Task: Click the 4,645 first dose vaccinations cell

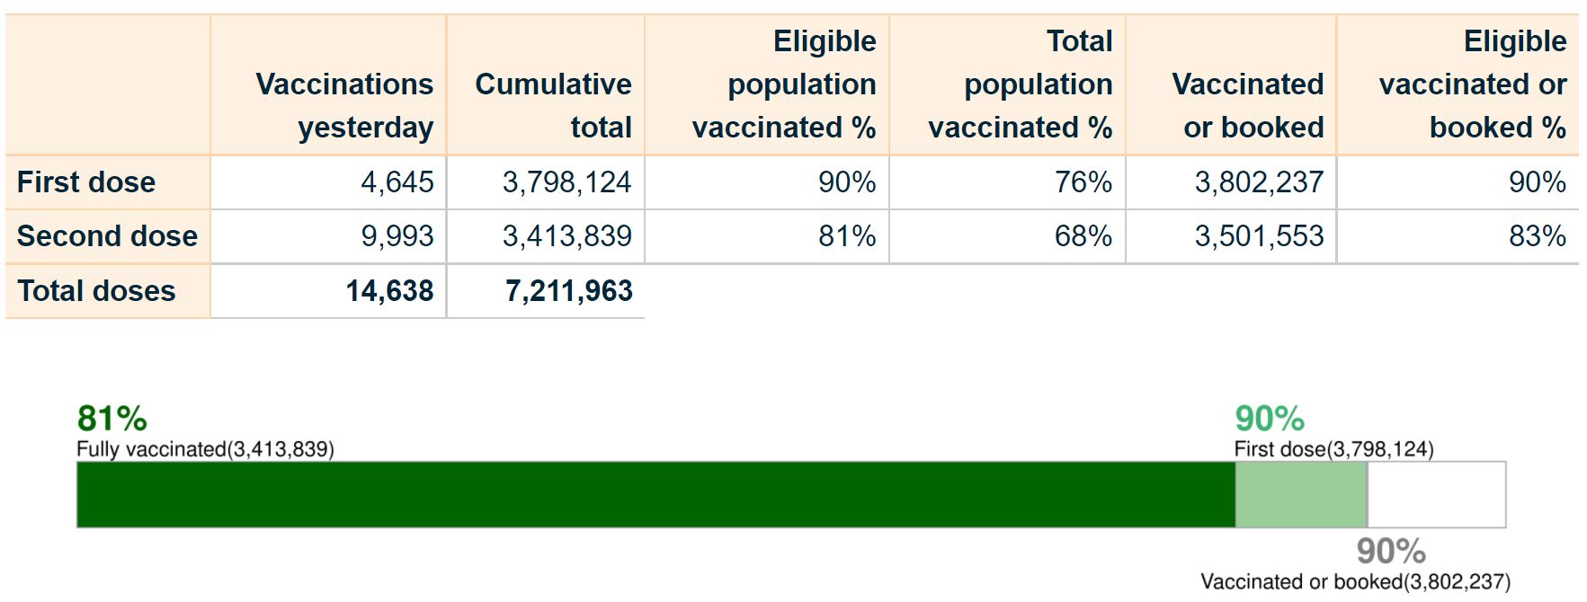Action: [x=397, y=182]
